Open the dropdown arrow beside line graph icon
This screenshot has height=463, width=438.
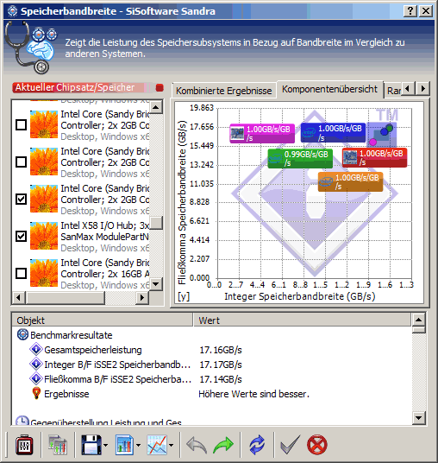pyautogui.click(x=171, y=445)
